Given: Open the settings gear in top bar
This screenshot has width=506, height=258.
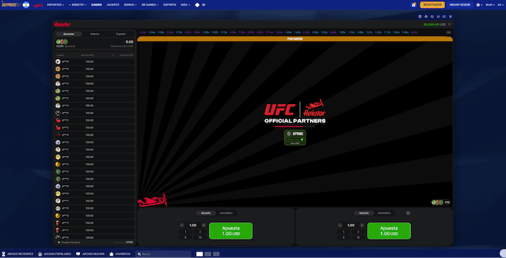Looking at the screenshot, I should tap(479, 5).
